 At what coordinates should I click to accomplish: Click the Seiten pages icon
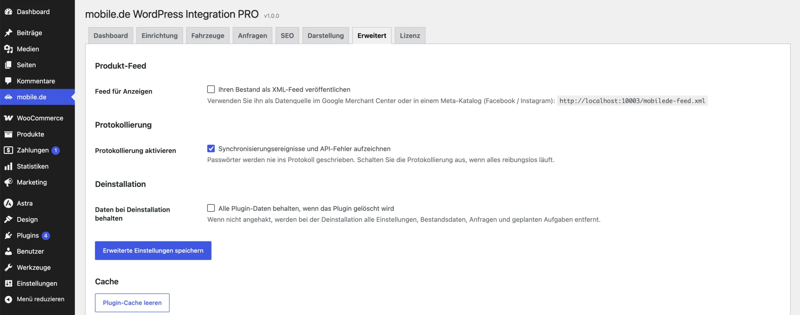click(8, 65)
